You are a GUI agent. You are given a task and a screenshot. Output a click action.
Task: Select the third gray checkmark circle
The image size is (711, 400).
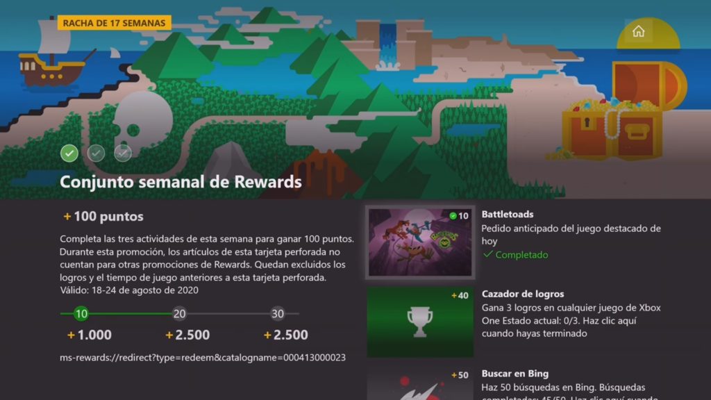[123, 153]
